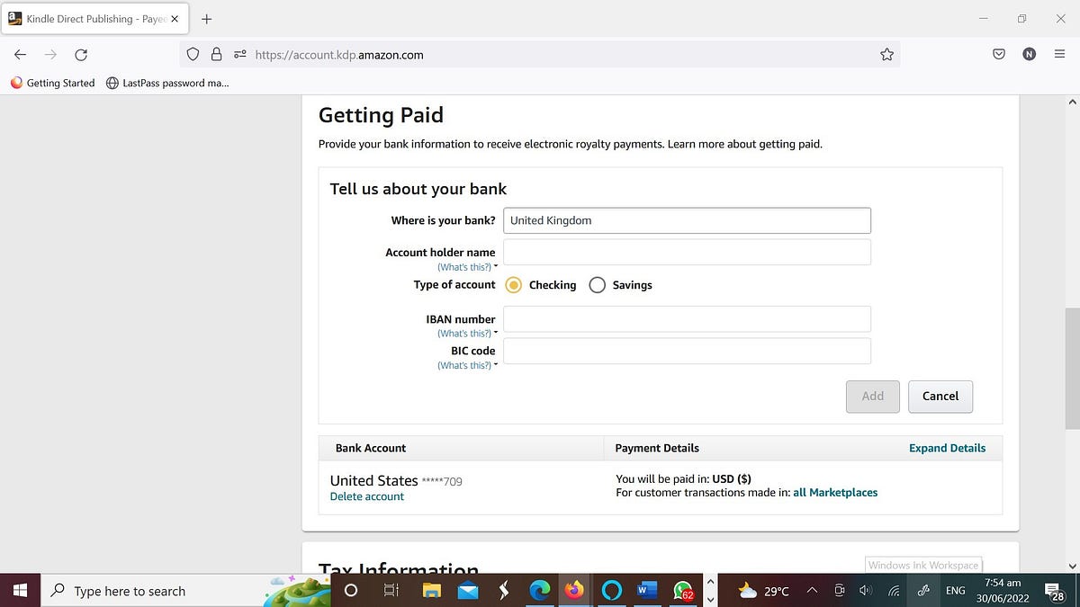The height and width of the screenshot is (607, 1080).
Task: Click the tracking protection shield icon
Action: point(193,54)
